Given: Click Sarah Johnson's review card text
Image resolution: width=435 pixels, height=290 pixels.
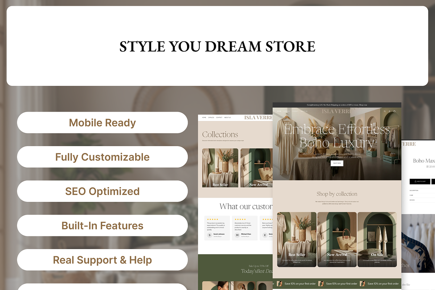Looking at the screenshot, I should tap(216, 226).
